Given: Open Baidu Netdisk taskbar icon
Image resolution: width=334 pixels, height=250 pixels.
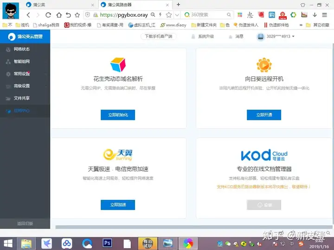Looking at the screenshot, I should tap(67, 244).
